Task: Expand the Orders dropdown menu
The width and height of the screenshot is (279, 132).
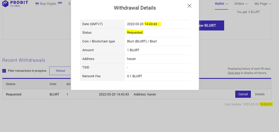Action: click(x=241, y=4)
